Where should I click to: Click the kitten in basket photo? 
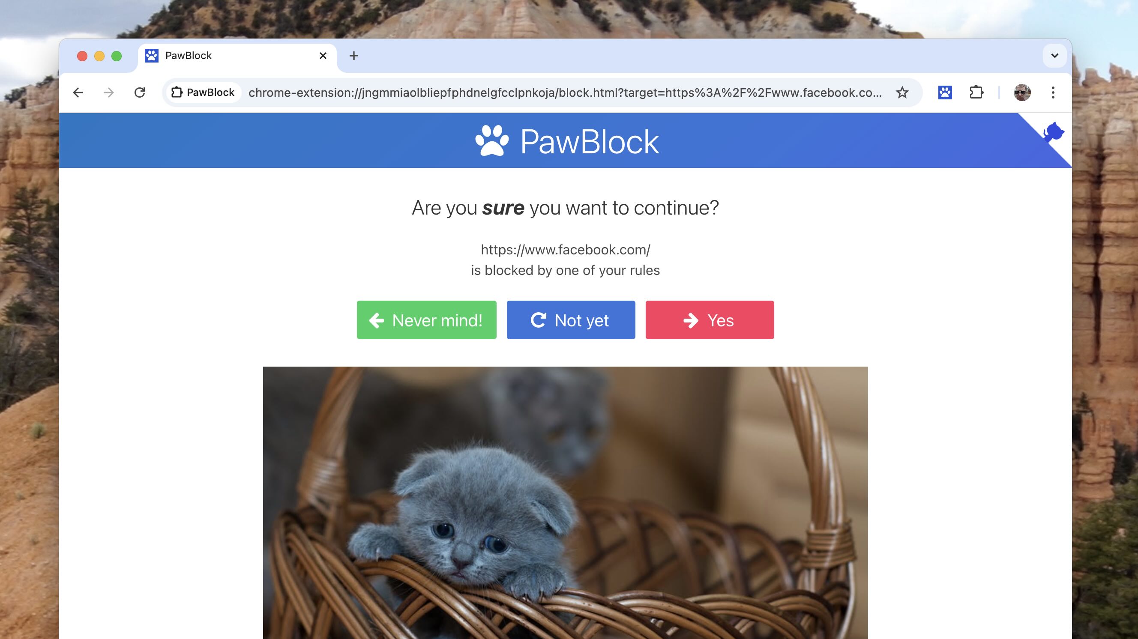click(565, 502)
